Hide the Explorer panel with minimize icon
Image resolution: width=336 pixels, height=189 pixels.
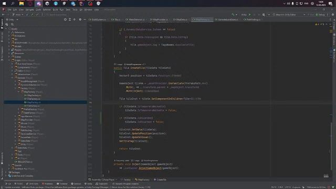point(85,19)
